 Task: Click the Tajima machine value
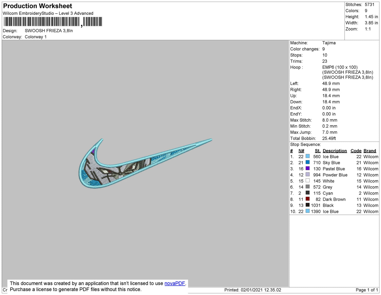pyautogui.click(x=329, y=43)
